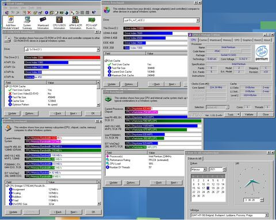Open the Add New Module Wizard icon
This screenshot has height=220, width=276.
point(11,22)
